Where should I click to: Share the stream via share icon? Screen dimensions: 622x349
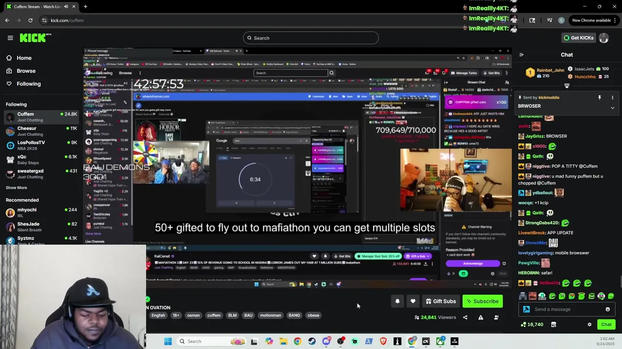[x=465, y=317]
